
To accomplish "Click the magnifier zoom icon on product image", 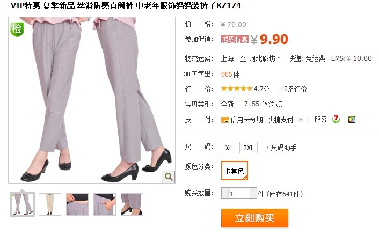I will (x=169, y=177).
